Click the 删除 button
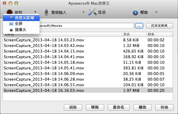This screenshot has width=178, height=114. point(73,107)
